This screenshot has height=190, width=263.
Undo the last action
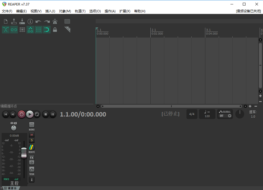pyautogui.click(x=39, y=21)
